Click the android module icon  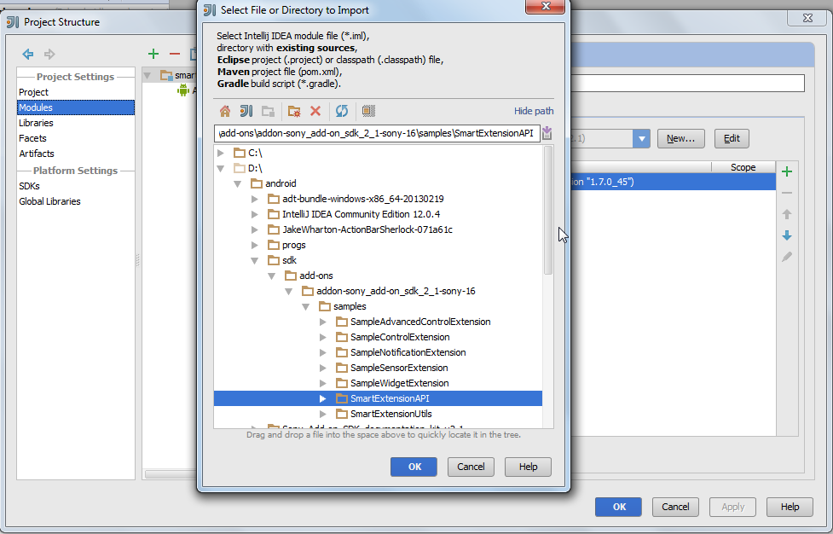(183, 90)
